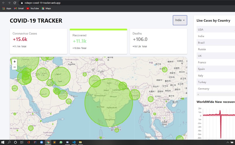
Task: Zoom out the map with minus button
Action: (x=15, y=67)
